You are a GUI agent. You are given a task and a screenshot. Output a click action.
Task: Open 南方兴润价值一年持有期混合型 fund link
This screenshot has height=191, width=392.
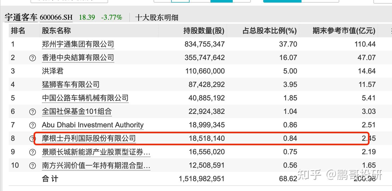tap(96, 165)
